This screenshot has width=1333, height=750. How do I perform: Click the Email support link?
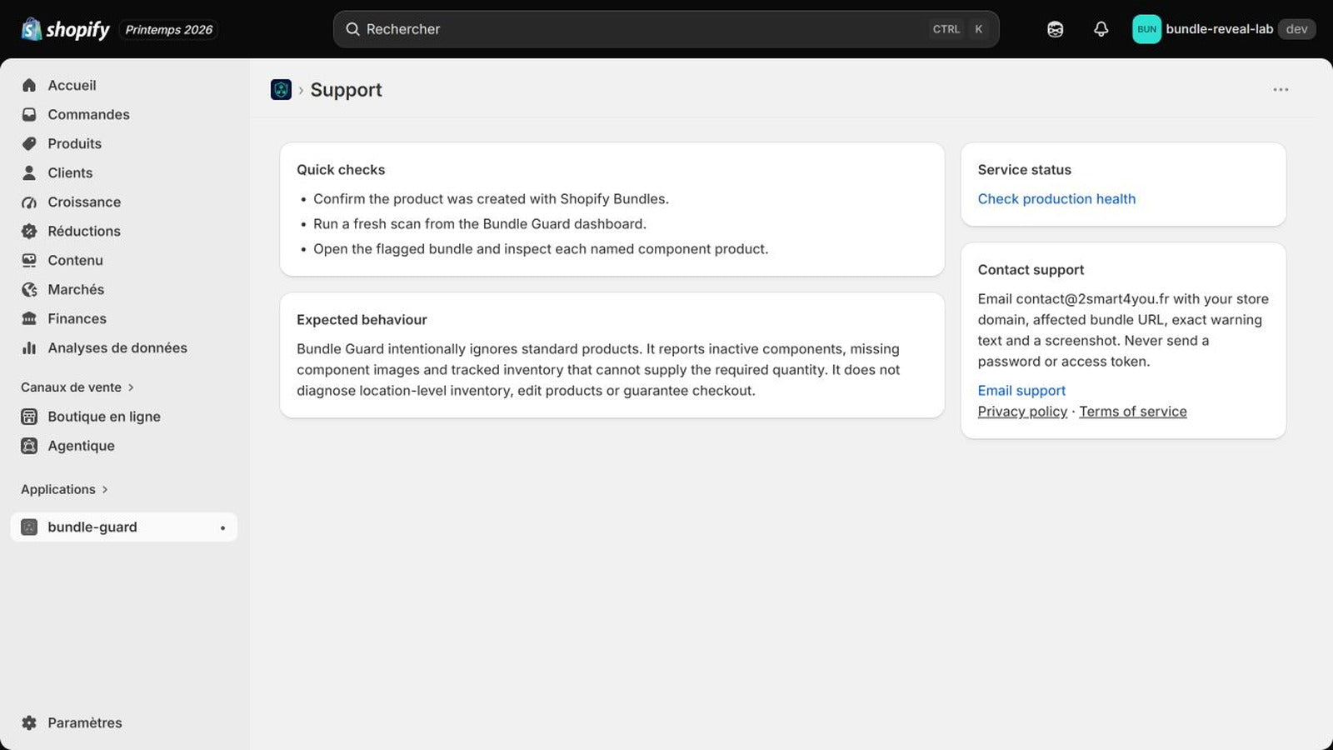tap(1021, 390)
